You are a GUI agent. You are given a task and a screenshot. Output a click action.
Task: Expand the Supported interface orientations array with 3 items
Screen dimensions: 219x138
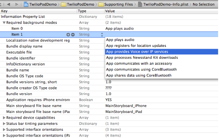pyautogui.click(x=4, y=130)
